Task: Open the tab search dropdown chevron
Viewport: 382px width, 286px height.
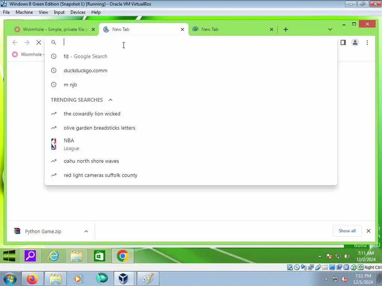Action: pyautogui.click(x=330, y=29)
